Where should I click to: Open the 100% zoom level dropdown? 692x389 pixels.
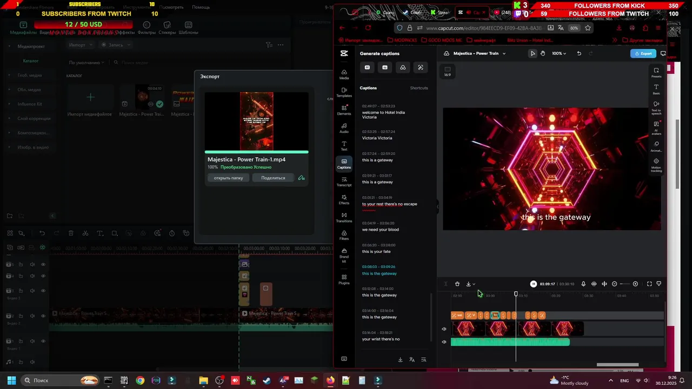point(558,53)
